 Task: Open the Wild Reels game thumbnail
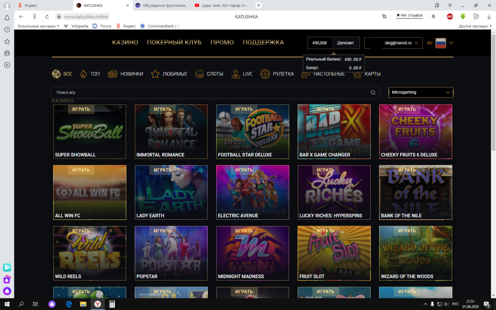pos(89,253)
